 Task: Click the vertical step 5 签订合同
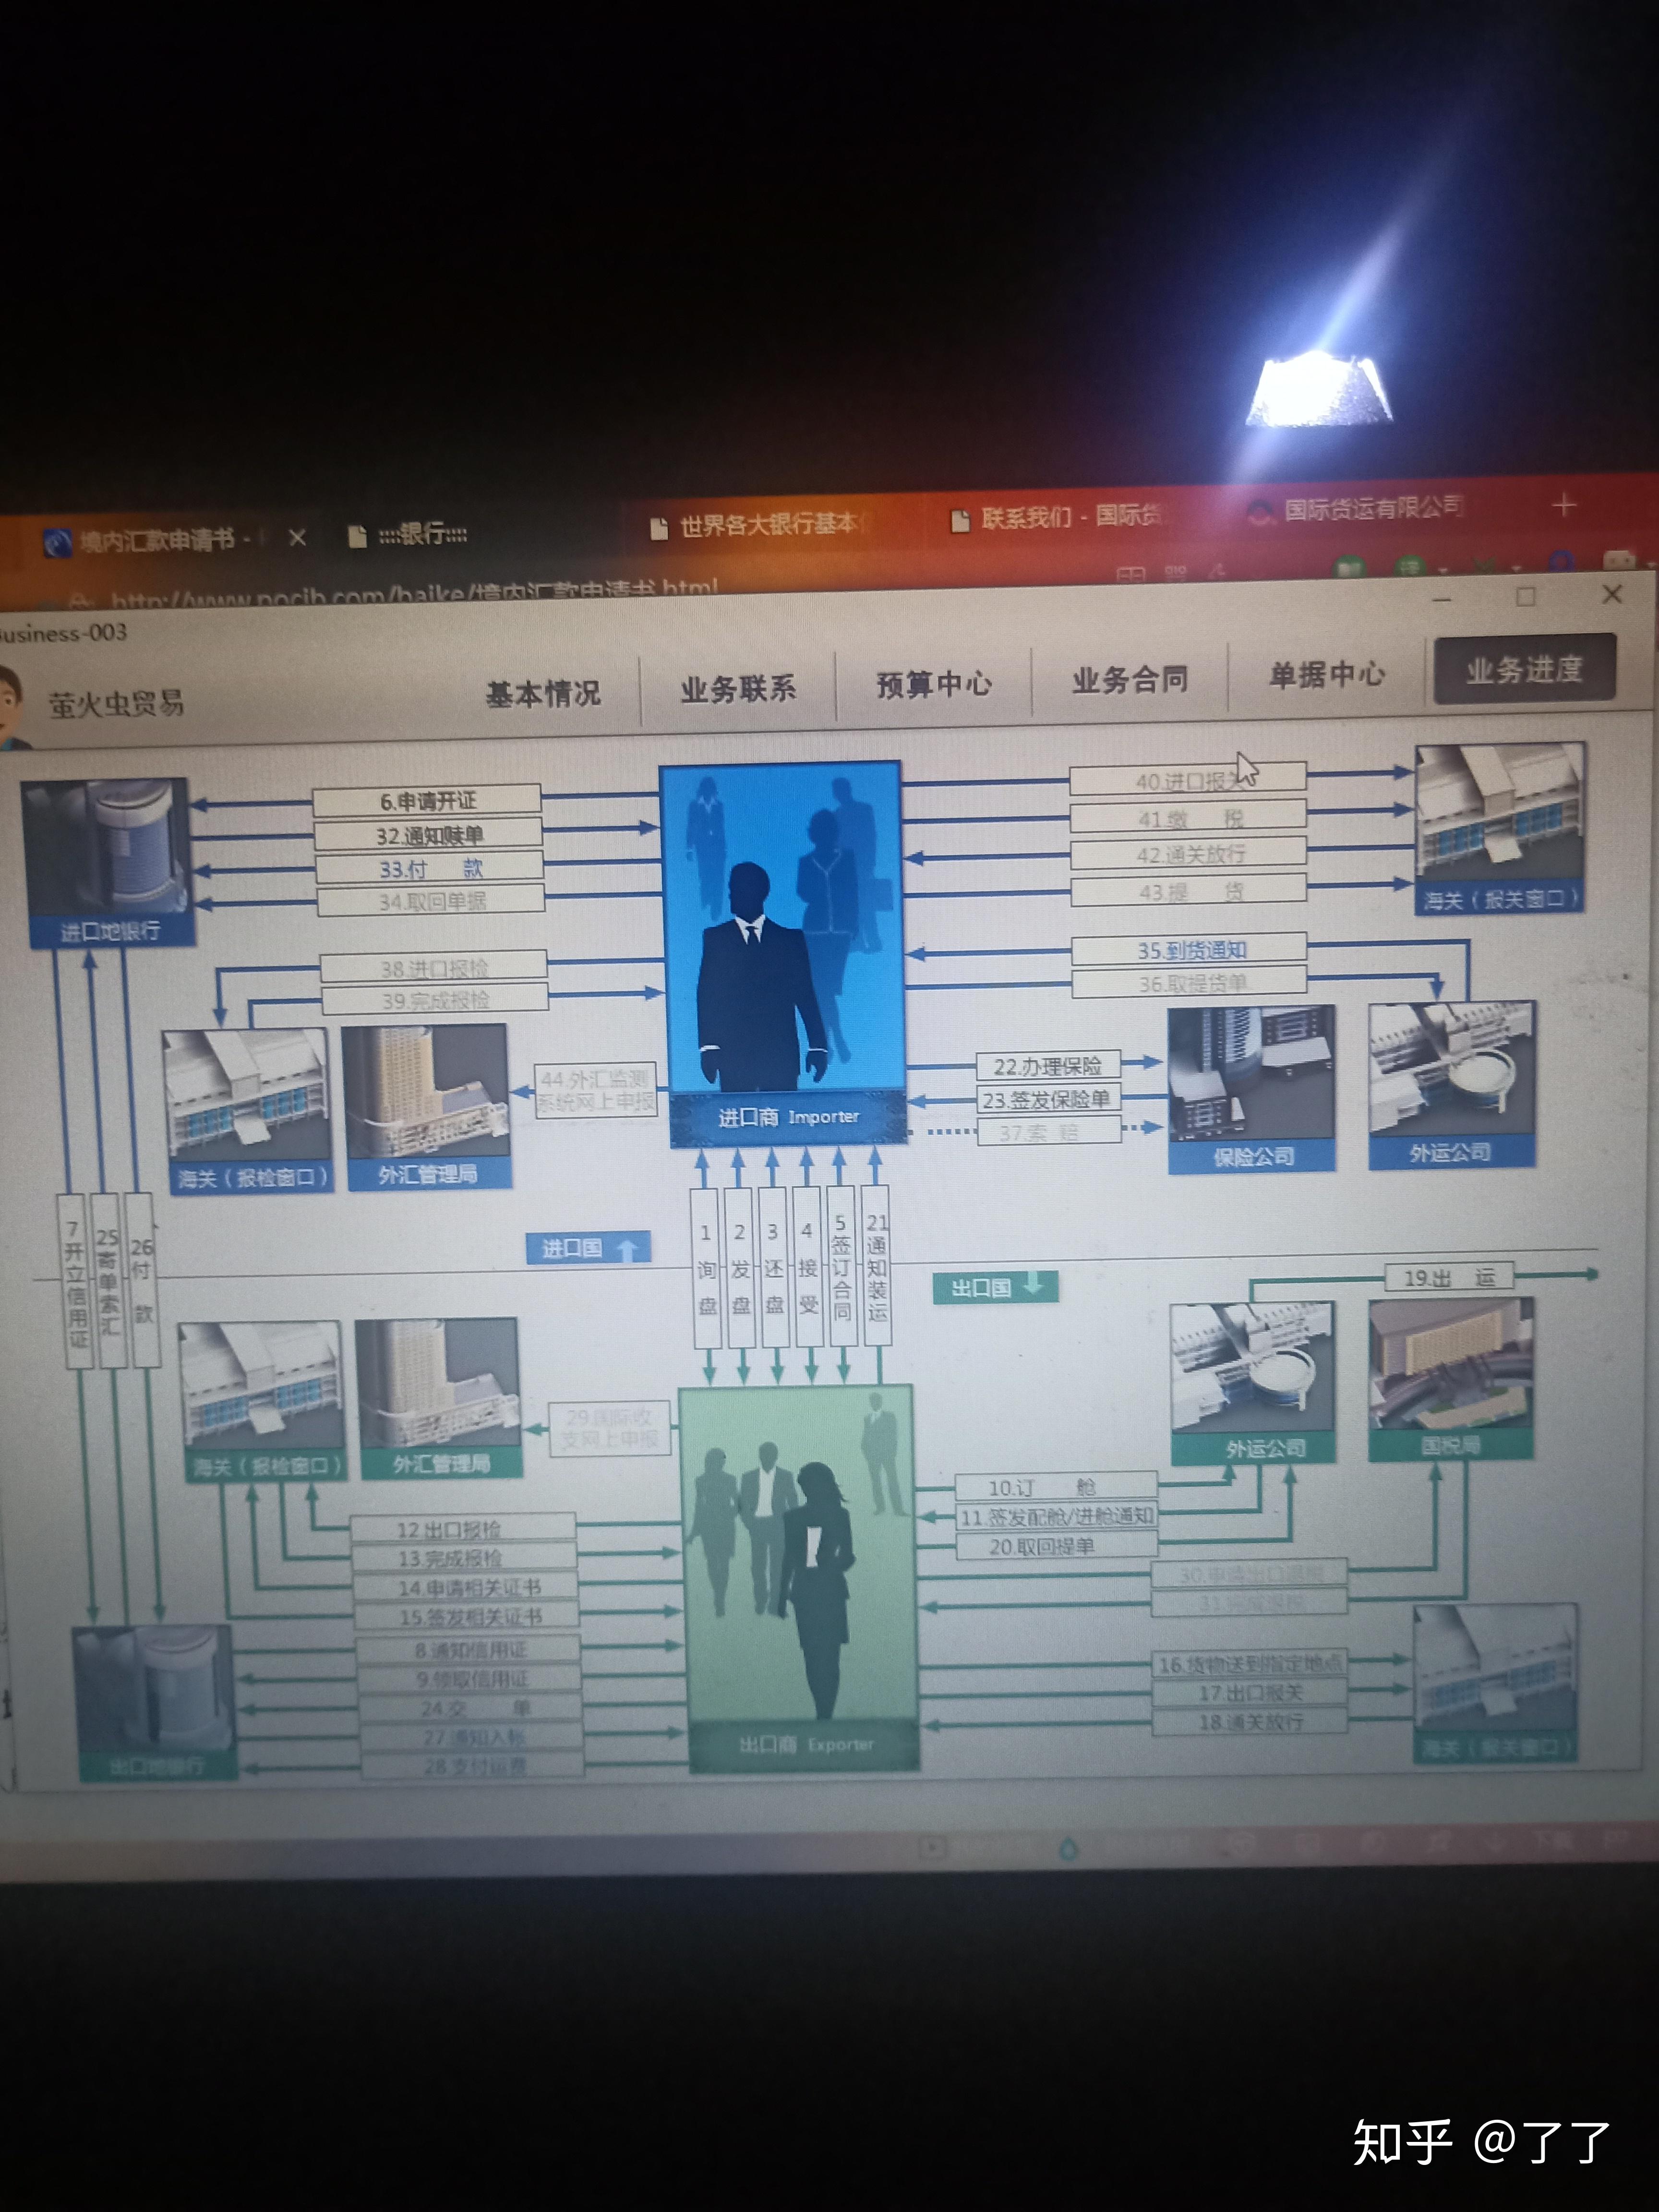[x=841, y=1266]
